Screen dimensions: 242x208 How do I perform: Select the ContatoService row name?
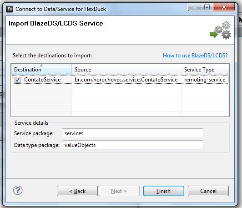pos(42,80)
